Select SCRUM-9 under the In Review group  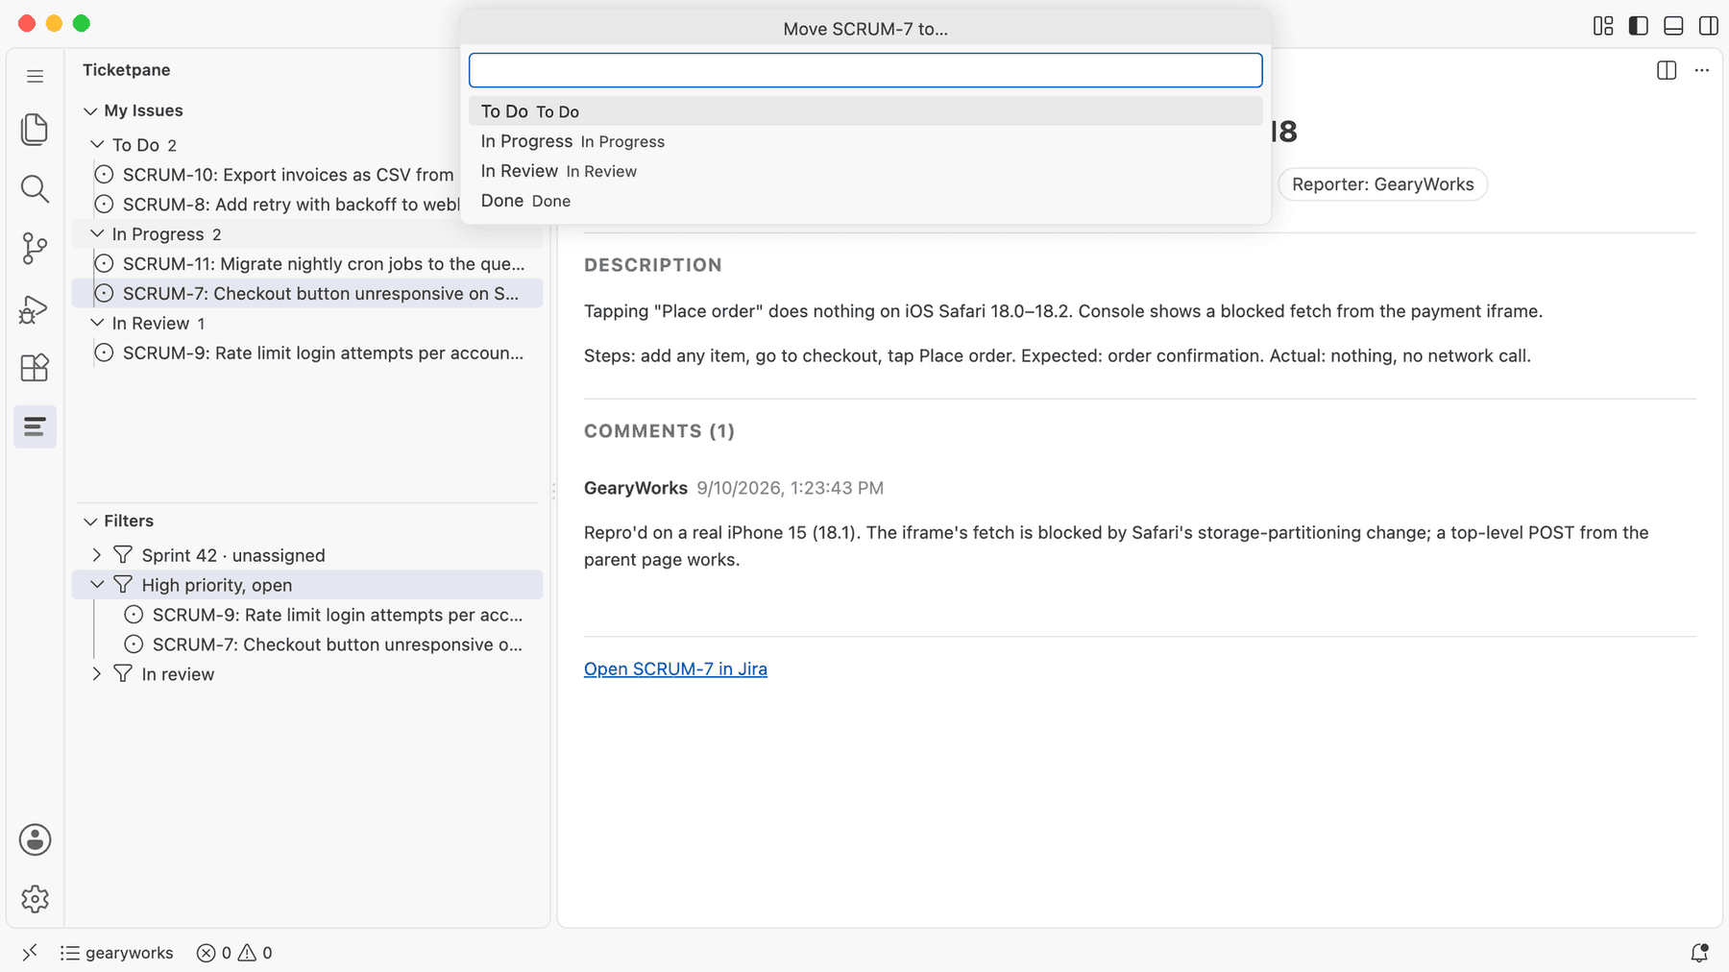tap(307, 352)
